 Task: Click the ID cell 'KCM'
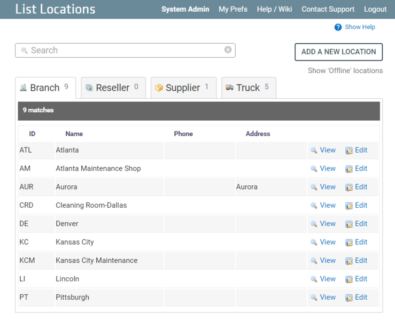(27, 260)
